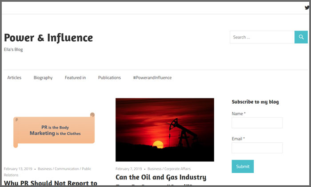Open Why PR Should Not Report article
This screenshot has width=311, height=187.
[51, 183]
